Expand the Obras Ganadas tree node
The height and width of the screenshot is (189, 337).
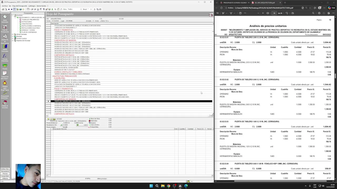[12, 34]
